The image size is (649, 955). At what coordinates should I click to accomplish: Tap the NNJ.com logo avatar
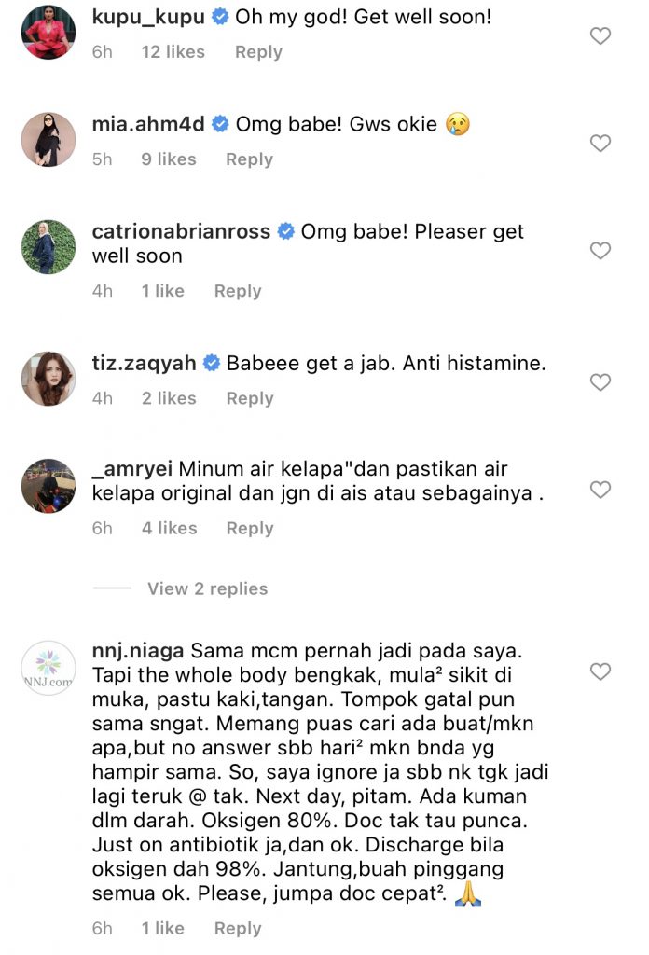(48, 668)
